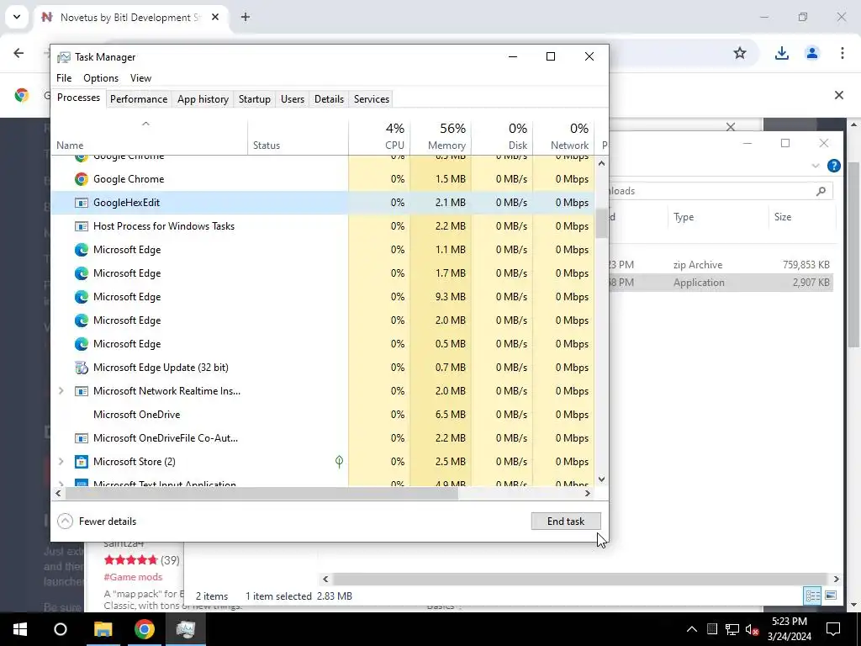Switch to the Details tab
This screenshot has height=646, width=861.
point(329,99)
